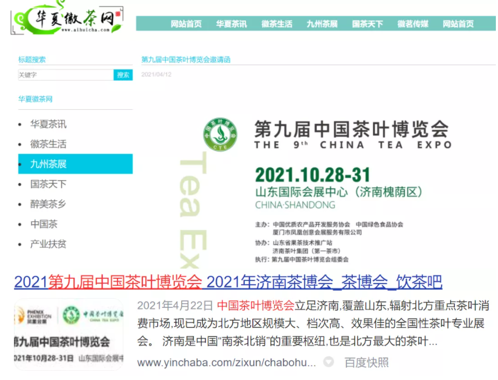This screenshot has width=498, height=380.
Task: Select highlighted 九州茶展 sidebar item
Action: pos(75,164)
